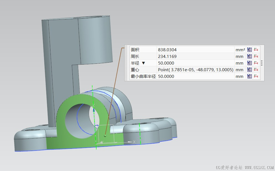
Task: Select the 周长 label
Action: (135, 57)
